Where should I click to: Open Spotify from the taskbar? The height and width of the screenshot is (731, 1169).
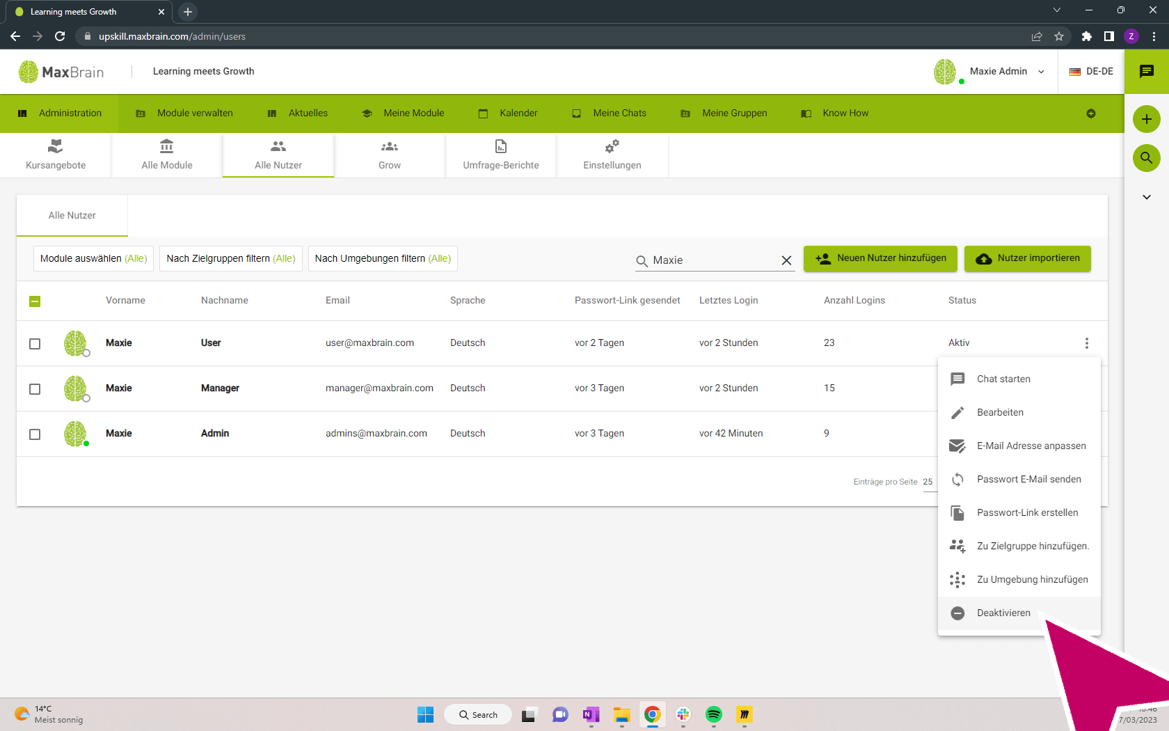point(714,714)
